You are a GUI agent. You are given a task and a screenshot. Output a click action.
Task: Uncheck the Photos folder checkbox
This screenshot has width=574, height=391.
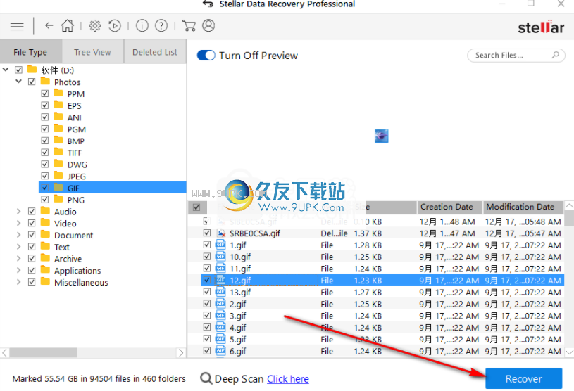click(x=32, y=82)
